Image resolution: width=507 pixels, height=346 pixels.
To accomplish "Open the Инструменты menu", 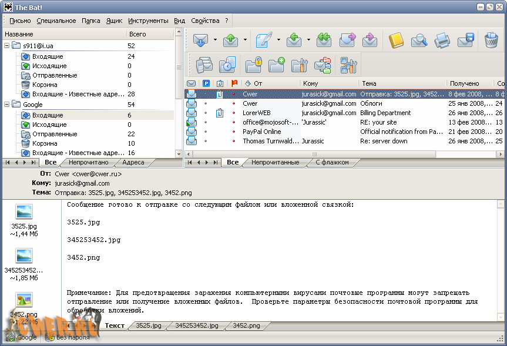I will click(148, 21).
